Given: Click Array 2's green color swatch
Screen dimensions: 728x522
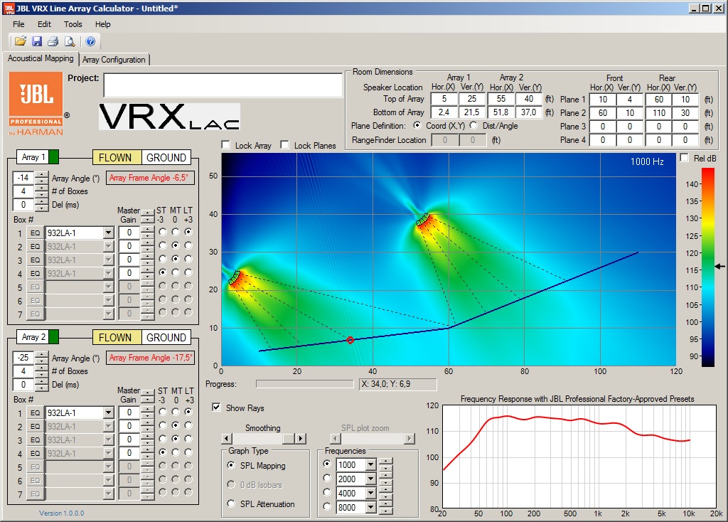Looking at the screenshot, I should pyautogui.click(x=53, y=336).
